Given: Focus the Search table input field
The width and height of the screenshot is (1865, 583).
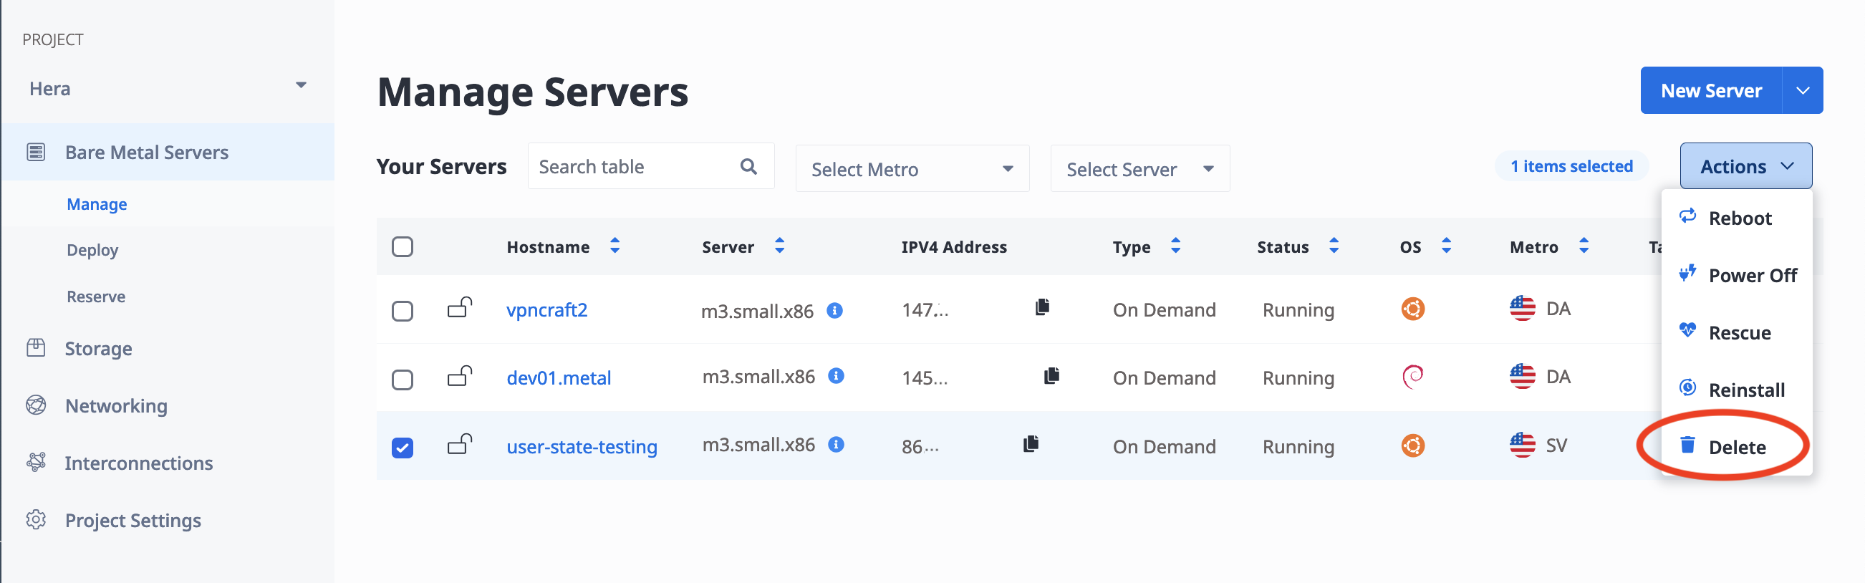Looking at the screenshot, I should (634, 167).
